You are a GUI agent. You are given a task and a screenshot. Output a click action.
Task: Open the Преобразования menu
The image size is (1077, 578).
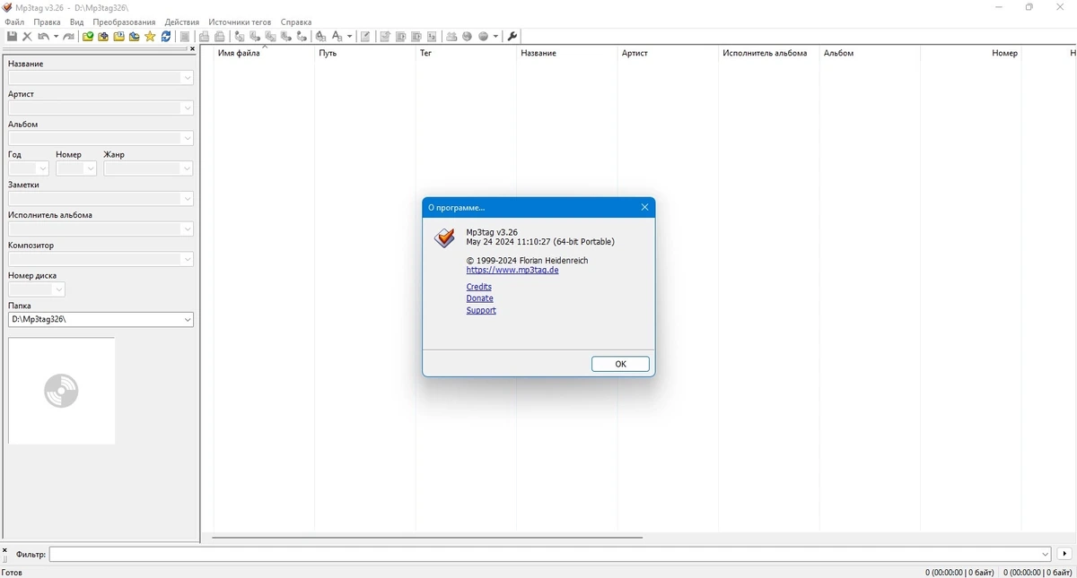124,22
